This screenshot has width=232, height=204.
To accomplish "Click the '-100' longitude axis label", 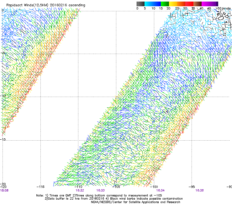I will click(154, 187).
